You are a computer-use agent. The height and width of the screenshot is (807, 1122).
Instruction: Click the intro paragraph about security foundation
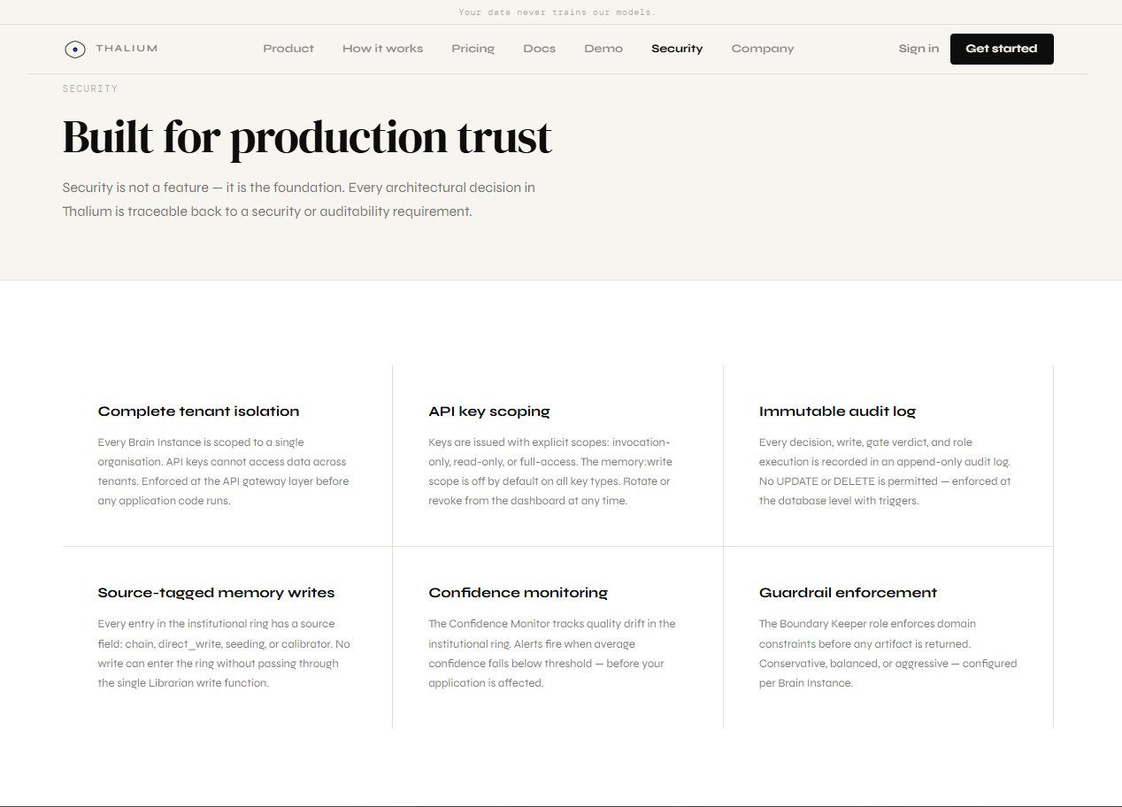(x=299, y=200)
